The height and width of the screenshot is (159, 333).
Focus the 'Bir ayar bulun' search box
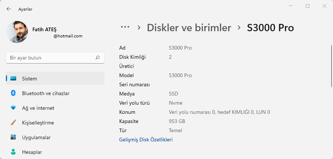(x=55, y=58)
